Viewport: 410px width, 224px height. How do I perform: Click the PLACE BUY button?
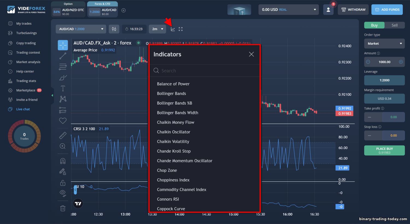pyautogui.click(x=384, y=151)
